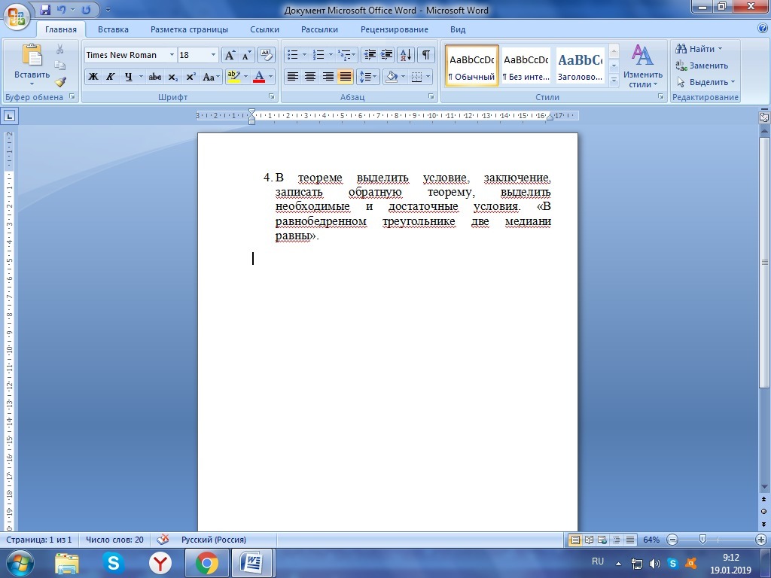Click Найти find button
The image size is (771, 578).
coord(698,49)
